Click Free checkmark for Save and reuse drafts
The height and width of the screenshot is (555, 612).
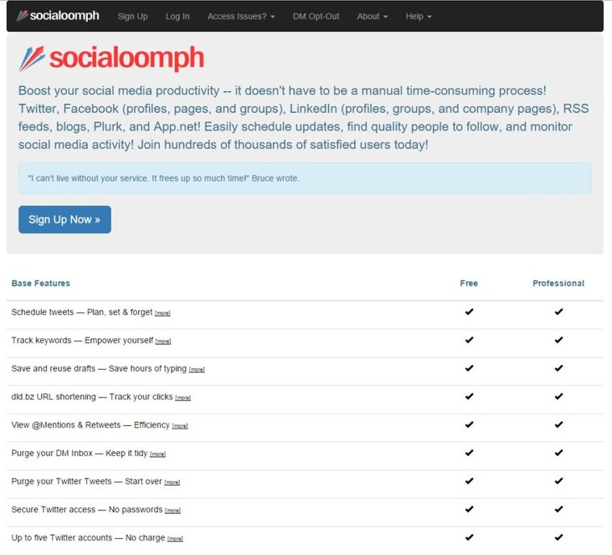[x=469, y=368]
